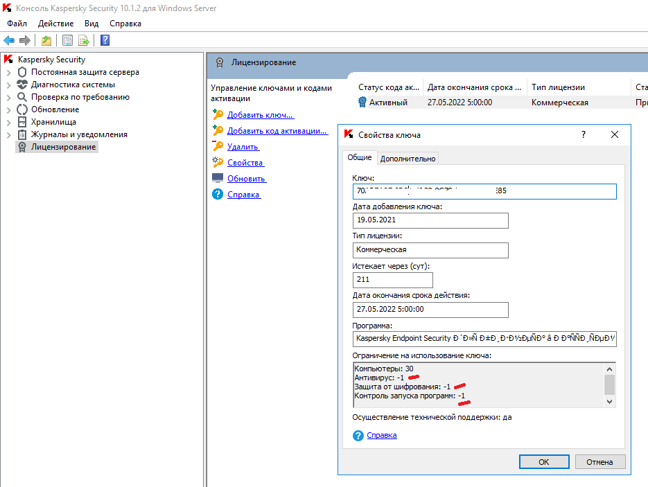Click the active key badge icon in list
648x487 pixels.
(x=362, y=102)
